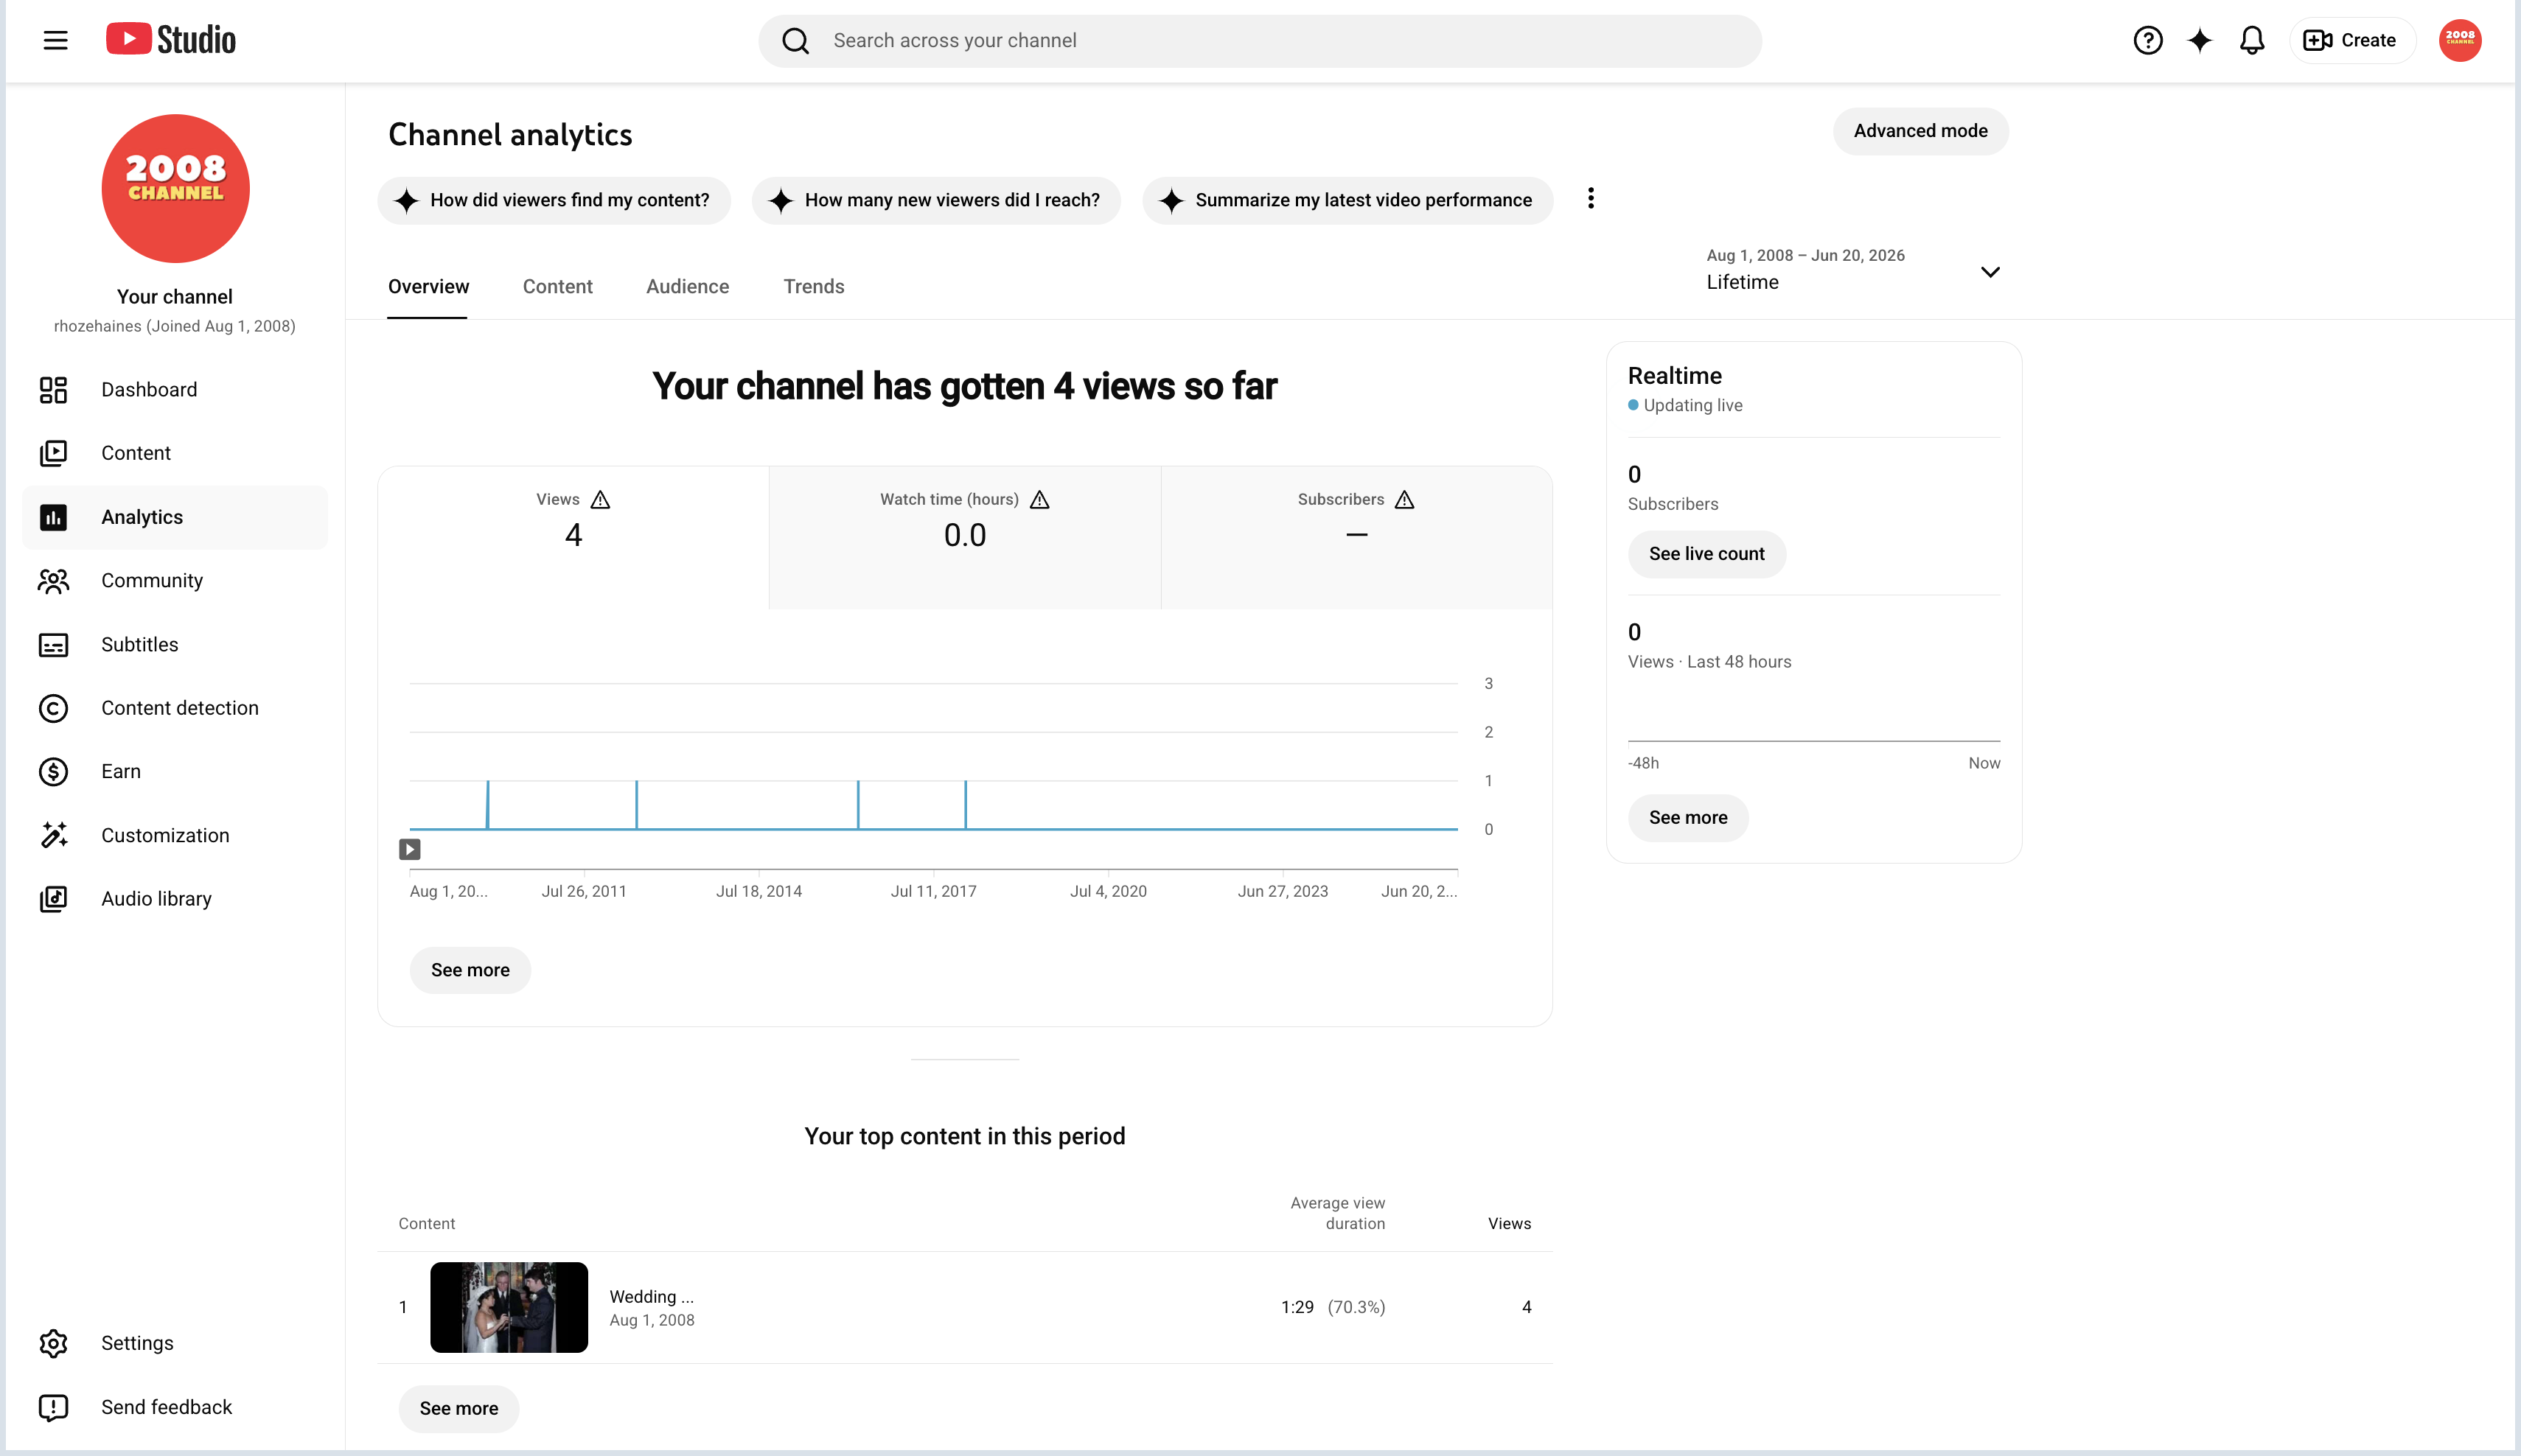Click the Views column header

coord(1509,1223)
